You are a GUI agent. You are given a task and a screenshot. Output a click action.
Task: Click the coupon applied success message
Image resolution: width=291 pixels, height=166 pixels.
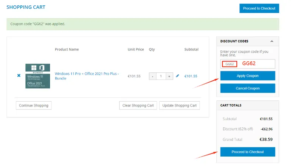coord(143,24)
